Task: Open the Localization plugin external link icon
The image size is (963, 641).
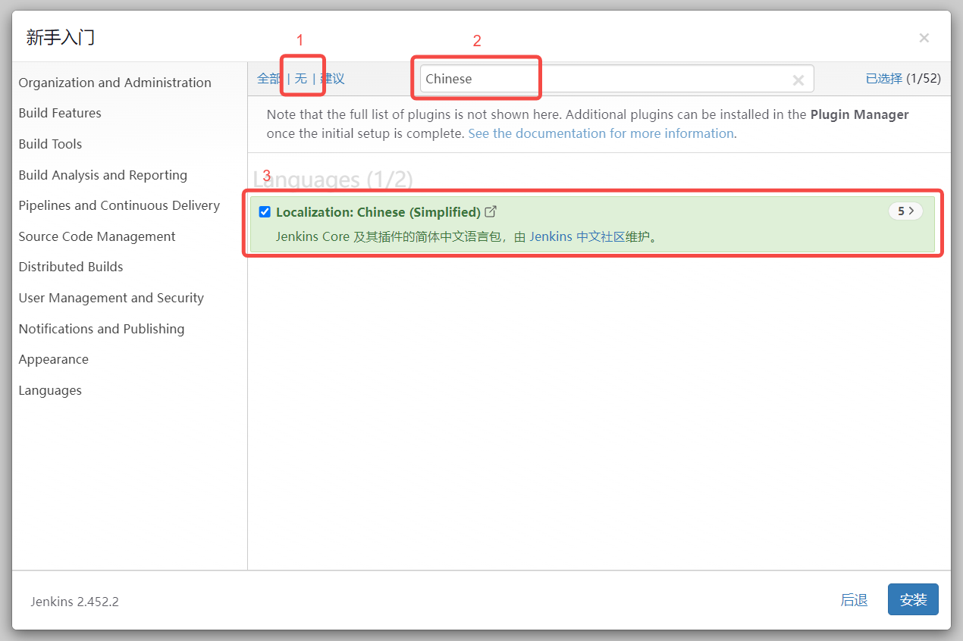Action: [x=491, y=211]
